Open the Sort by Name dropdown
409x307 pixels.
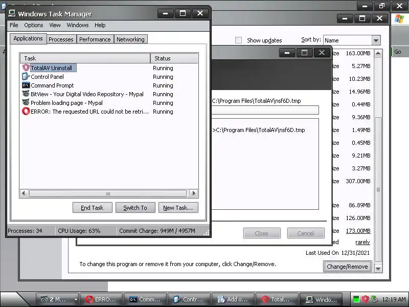[x=376, y=40]
